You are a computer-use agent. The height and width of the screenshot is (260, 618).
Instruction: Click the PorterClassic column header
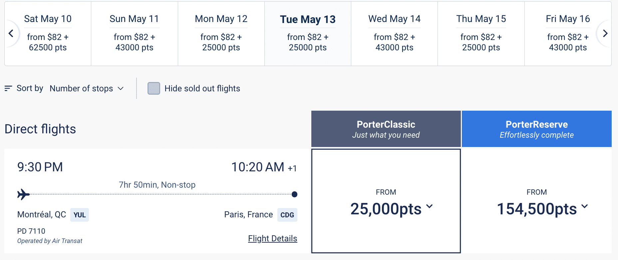pos(386,129)
